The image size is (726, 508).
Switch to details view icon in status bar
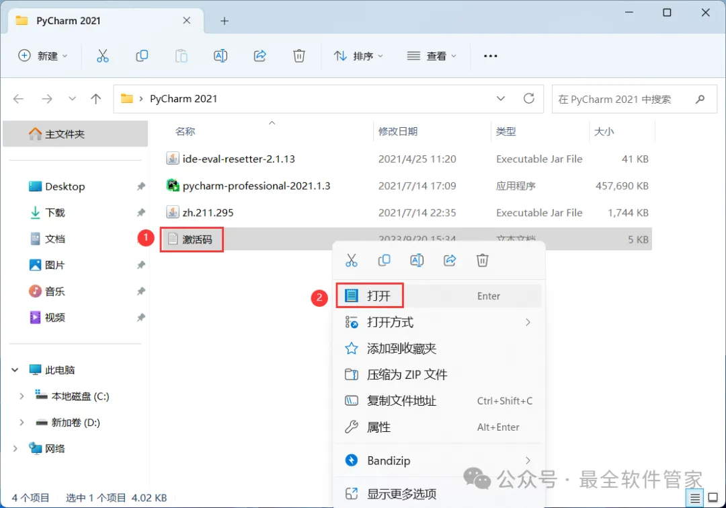pos(695,499)
